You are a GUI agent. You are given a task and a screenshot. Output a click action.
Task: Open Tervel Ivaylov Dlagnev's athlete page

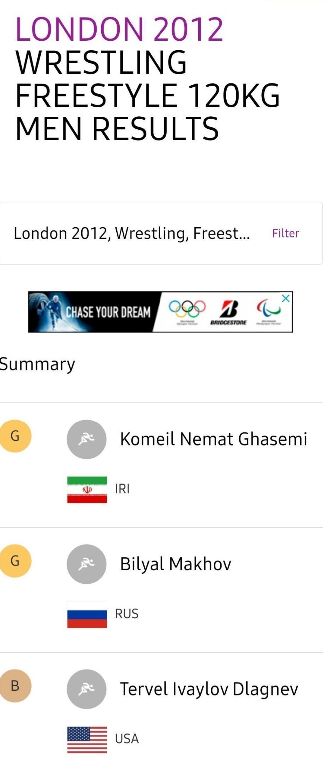[x=209, y=689]
